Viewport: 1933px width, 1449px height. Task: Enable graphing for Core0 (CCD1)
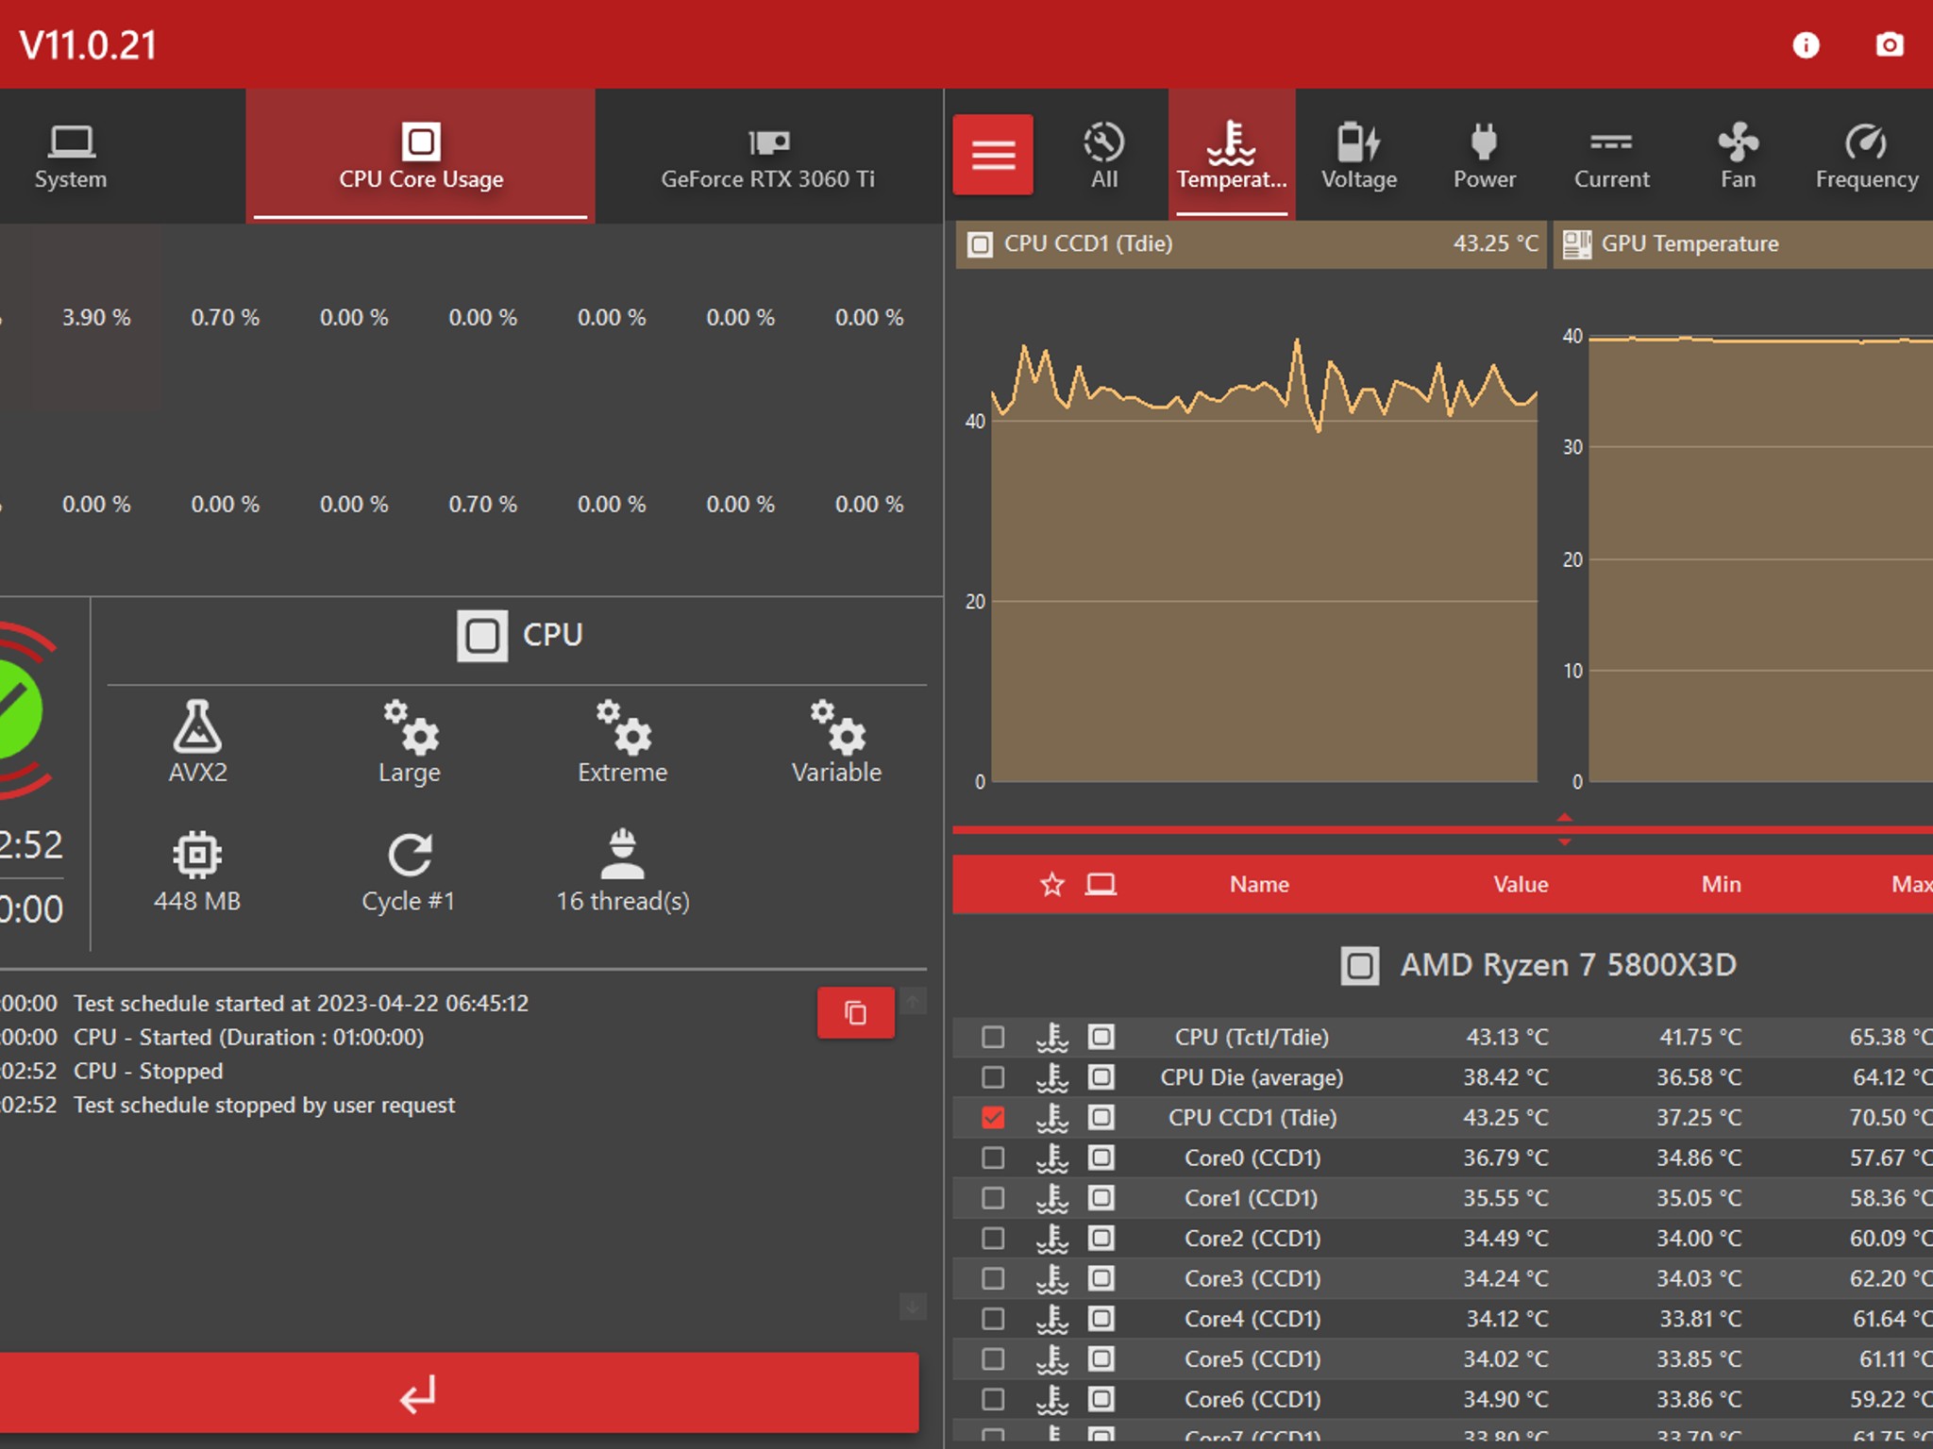(x=992, y=1158)
